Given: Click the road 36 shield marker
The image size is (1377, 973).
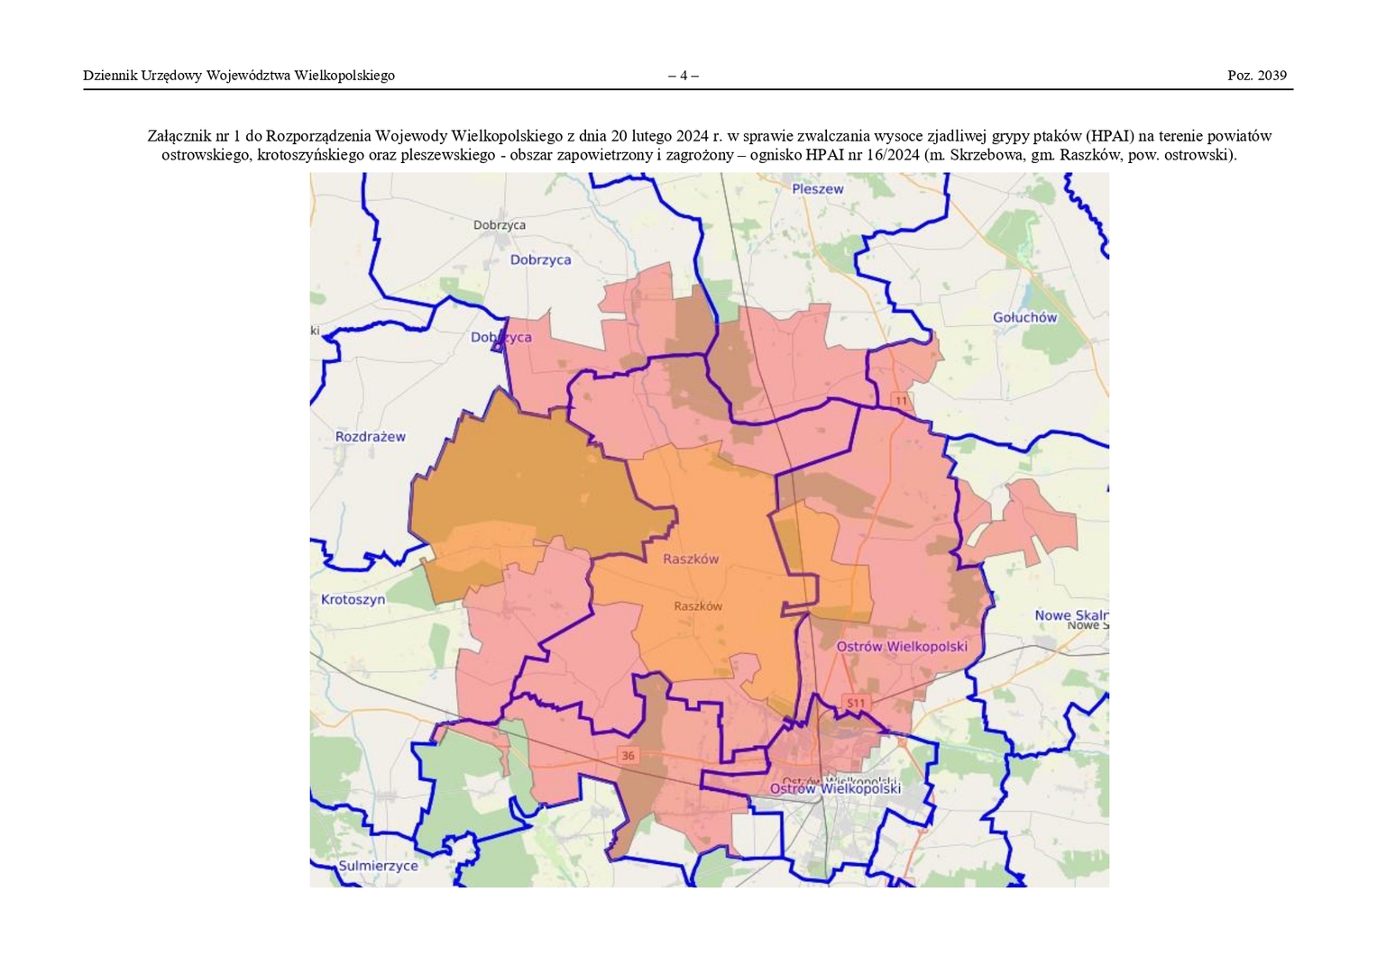Looking at the screenshot, I should (x=628, y=755).
